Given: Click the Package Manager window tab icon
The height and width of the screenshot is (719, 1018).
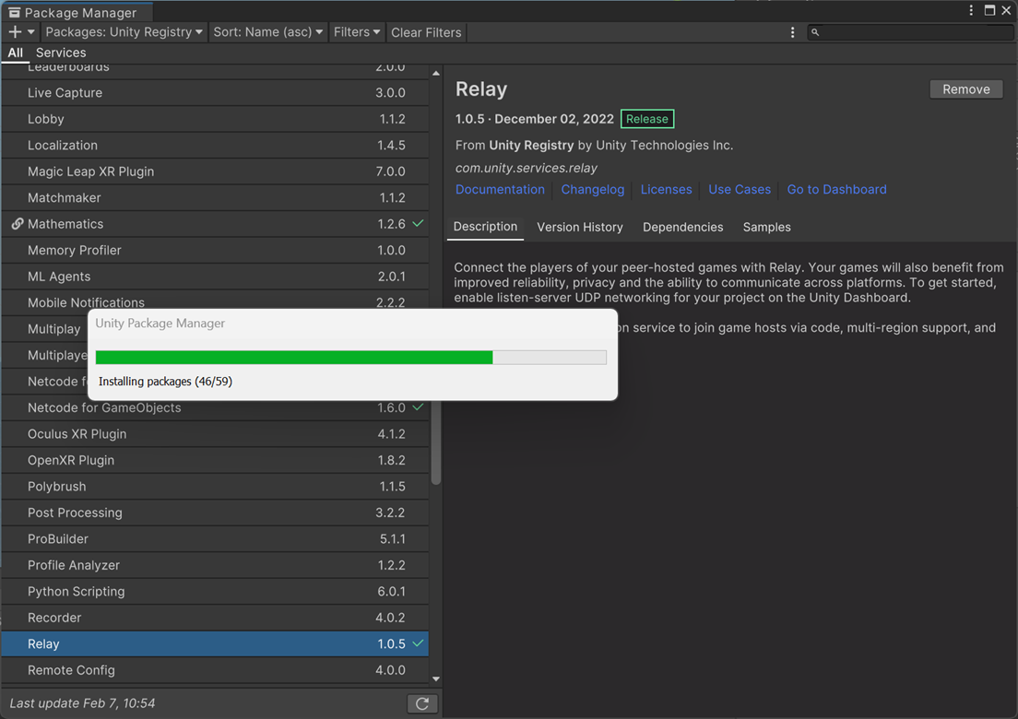Looking at the screenshot, I should tap(14, 13).
